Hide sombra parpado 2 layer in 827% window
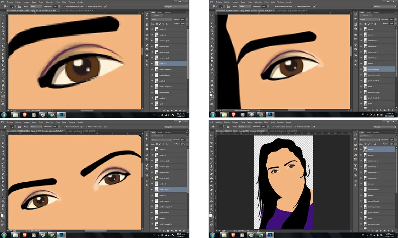 coord(152,69)
